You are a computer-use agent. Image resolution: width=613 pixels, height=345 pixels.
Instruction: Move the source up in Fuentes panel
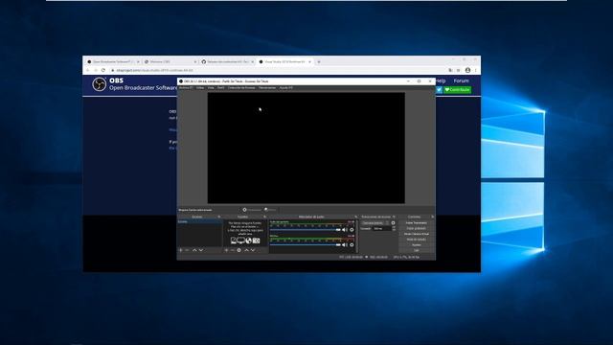coord(246,250)
